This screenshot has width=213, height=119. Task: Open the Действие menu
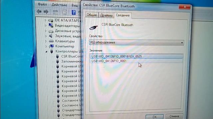59,5
